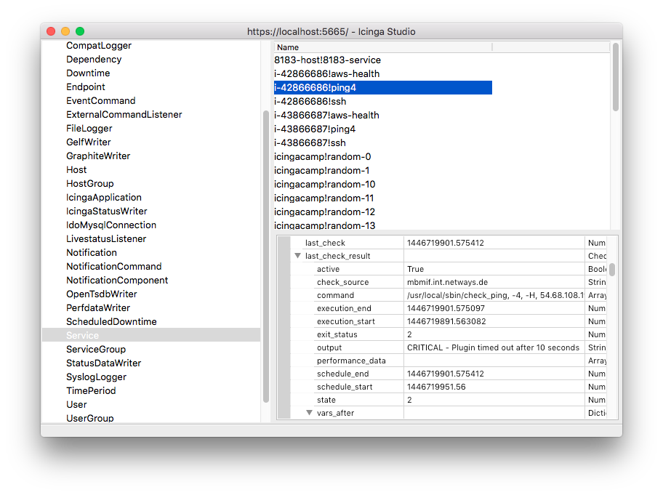Select i-43866687!ssh service
Screen dimensions: 663x495
tap(310, 143)
